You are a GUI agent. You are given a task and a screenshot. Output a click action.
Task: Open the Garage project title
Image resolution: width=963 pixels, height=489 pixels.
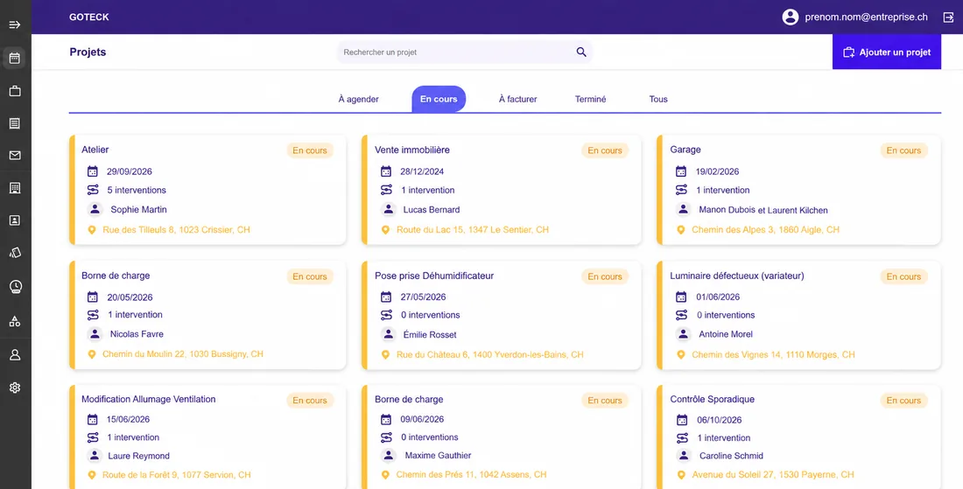685,150
